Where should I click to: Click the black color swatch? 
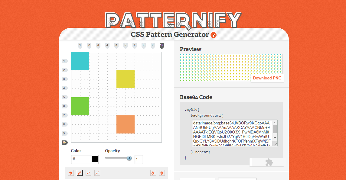pos(95,159)
